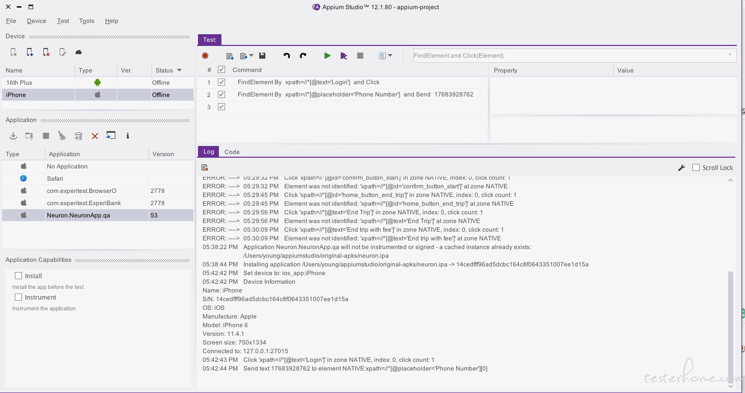This screenshot has height=393, width=745.
Task: Click the Status column sort arrow
Action: point(180,70)
